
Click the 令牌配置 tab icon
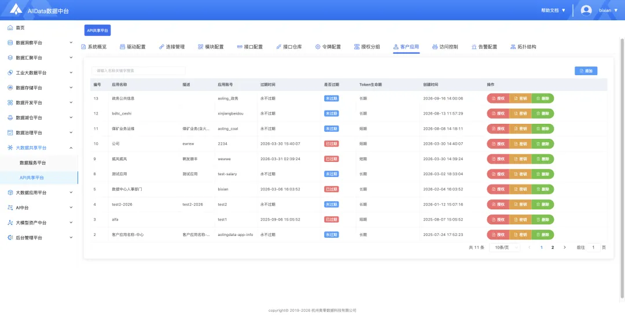318,47
